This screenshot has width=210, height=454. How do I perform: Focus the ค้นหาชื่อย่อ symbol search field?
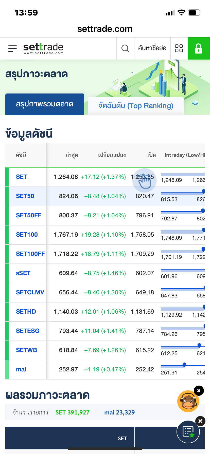pyautogui.click(x=152, y=48)
